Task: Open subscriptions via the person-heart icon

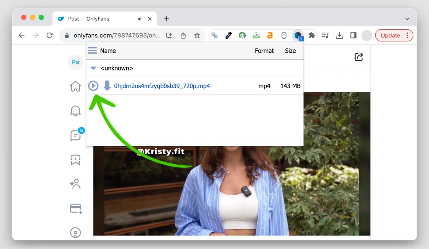Action: tap(75, 184)
